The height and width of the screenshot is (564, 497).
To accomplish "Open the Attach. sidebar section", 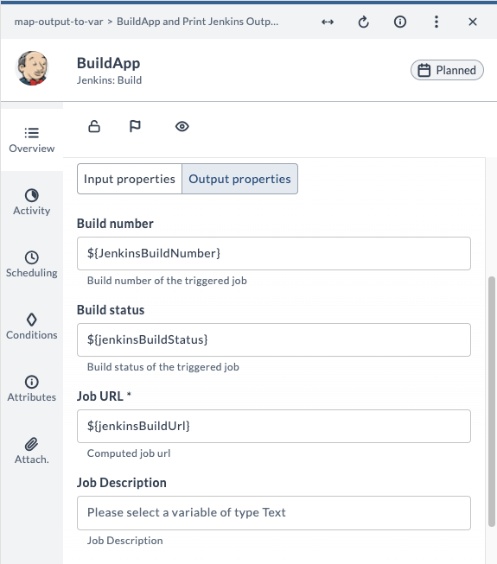I will (x=32, y=451).
